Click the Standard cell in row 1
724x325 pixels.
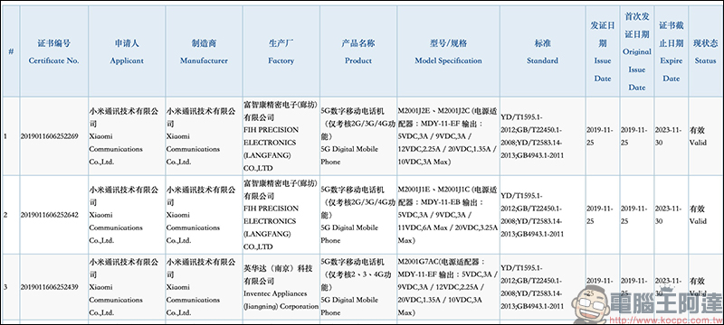[542, 136]
